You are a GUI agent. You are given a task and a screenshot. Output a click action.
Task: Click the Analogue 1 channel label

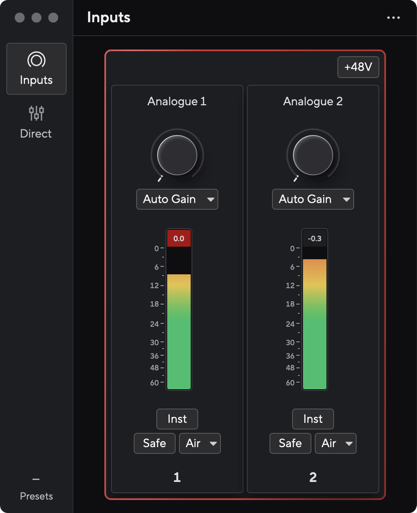click(177, 101)
